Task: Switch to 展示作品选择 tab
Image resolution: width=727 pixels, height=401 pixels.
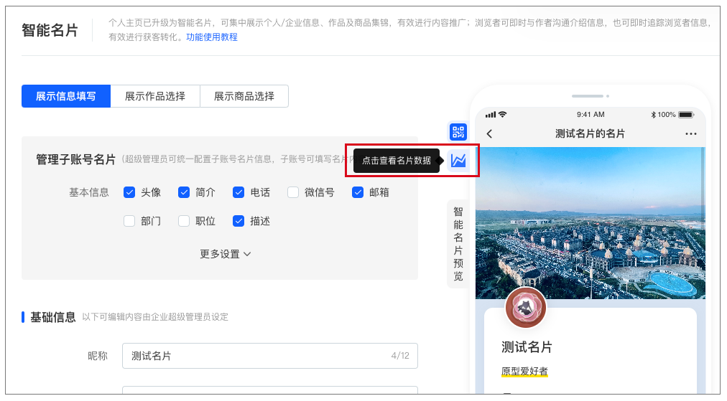Action: (x=155, y=96)
